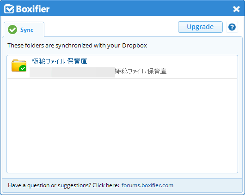Click blank area between Sync tab and Upgrade
This screenshot has width=245, height=195.
click(111, 28)
